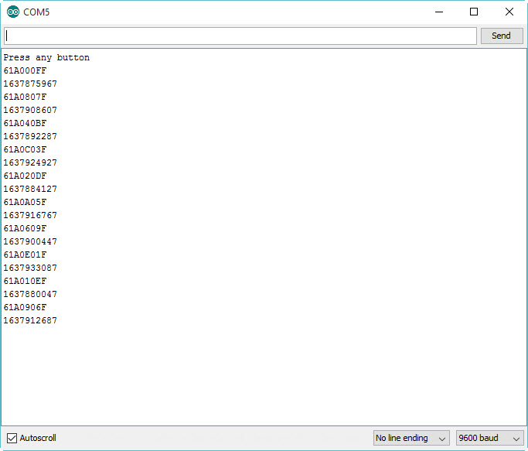Image resolution: width=528 pixels, height=451 pixels.
Task: Toggle the Autoscroll checkbox
Action: (12, 438)
